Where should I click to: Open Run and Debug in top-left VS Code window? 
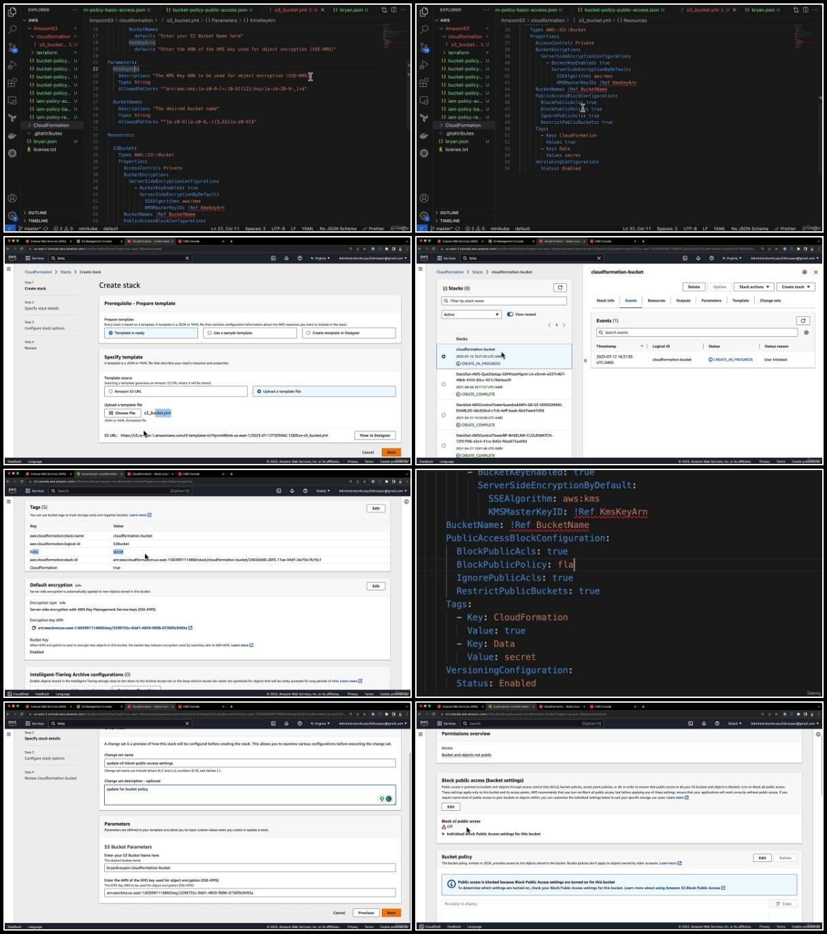click(12, 65)
